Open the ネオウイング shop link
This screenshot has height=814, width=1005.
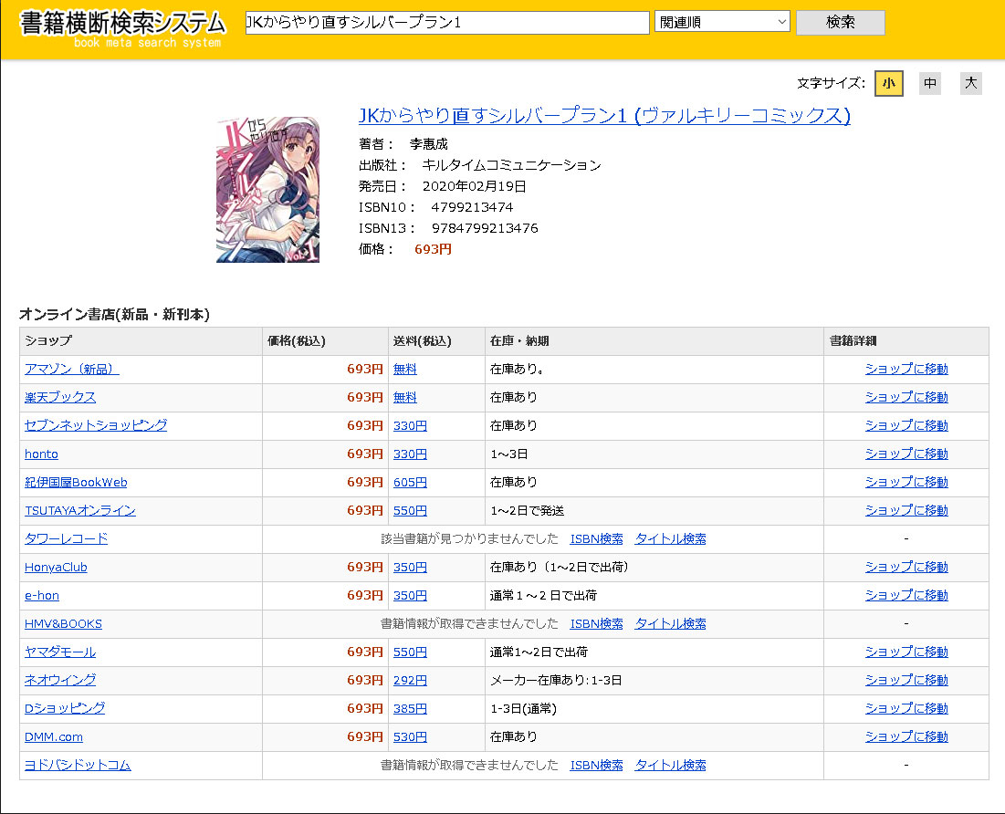pyautogui.click(x=60, y=680)
